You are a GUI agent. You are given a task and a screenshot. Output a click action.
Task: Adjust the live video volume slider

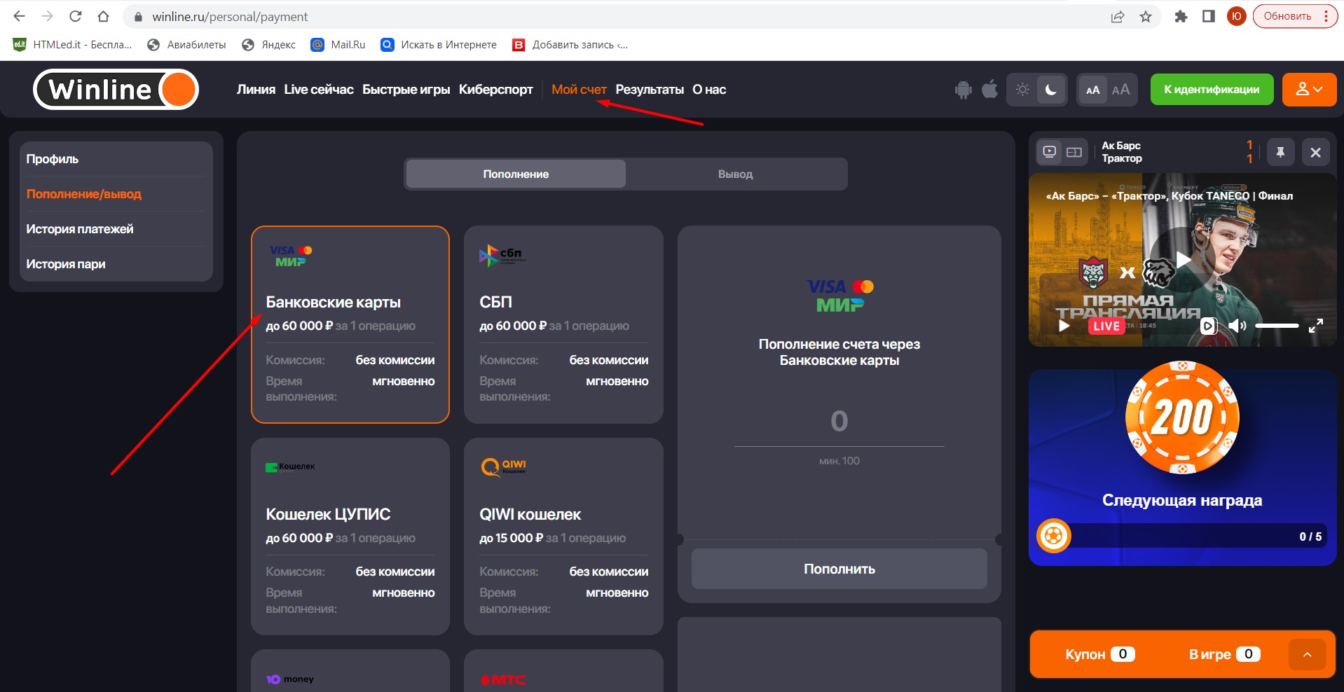[x=1277, y=326]
